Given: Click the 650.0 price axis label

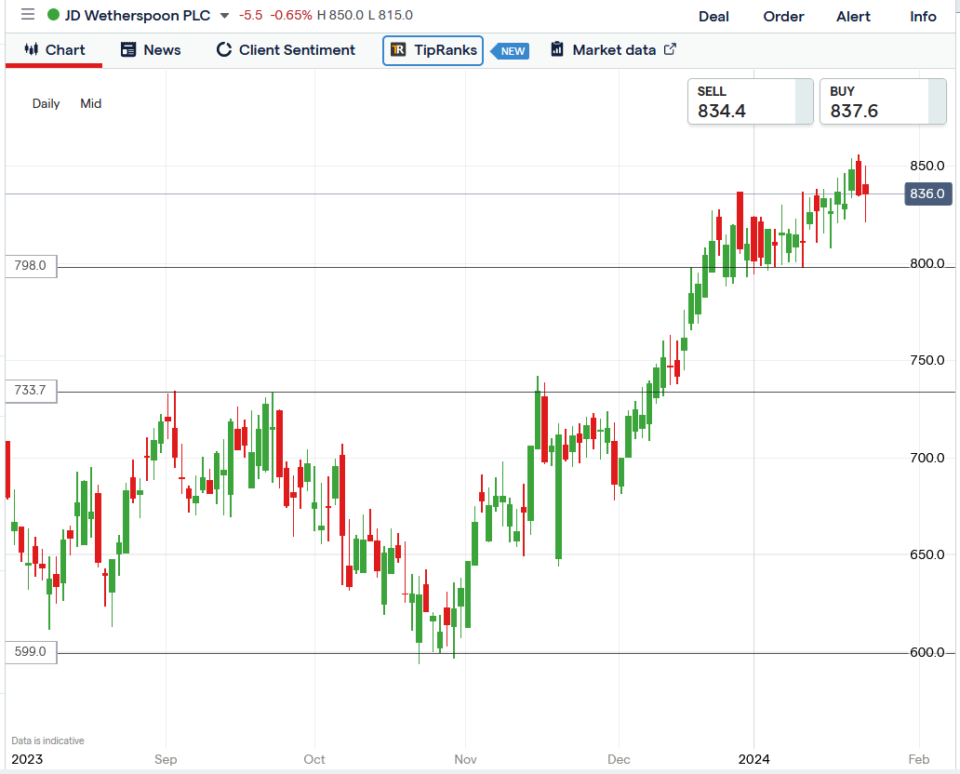Looking at the screenshot, I should click(x=927, y=554).
